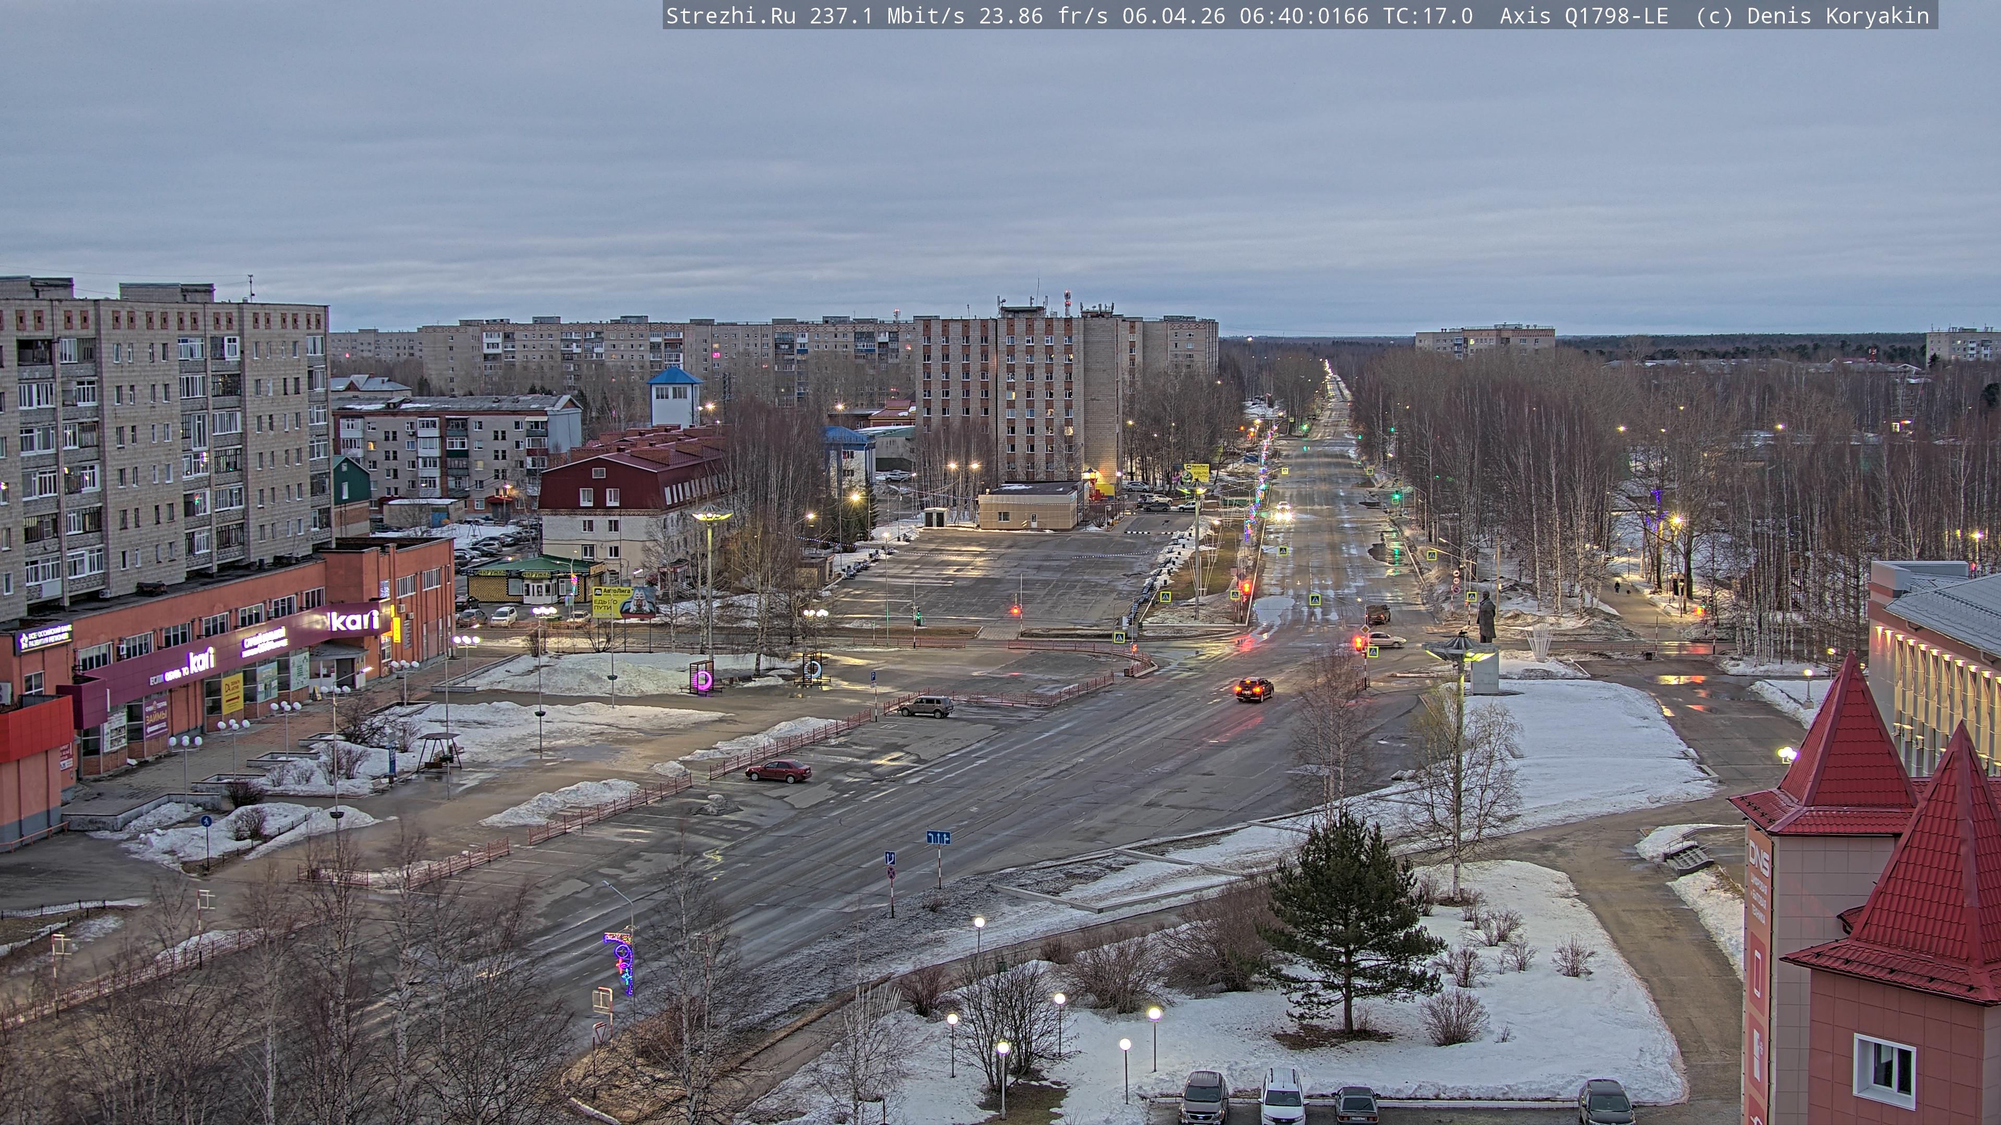
Task: Click the large white kari rooftop sign
Action: point(355,620)
